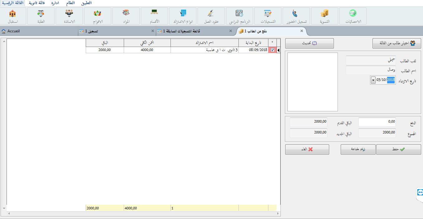Click the التسوية coins toolbar icon
The width and height of the screenshot is (423, 219).
324,16
